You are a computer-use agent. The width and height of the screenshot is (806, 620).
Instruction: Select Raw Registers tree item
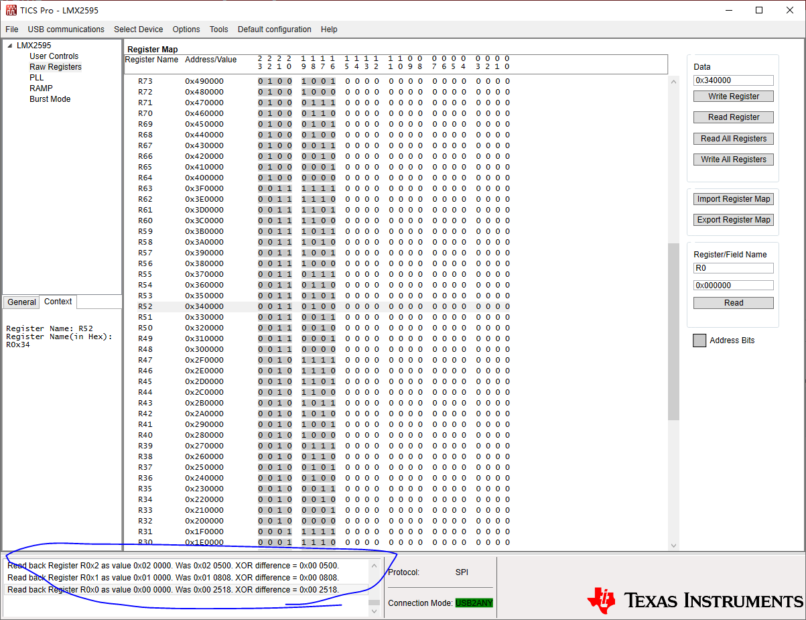56,67
